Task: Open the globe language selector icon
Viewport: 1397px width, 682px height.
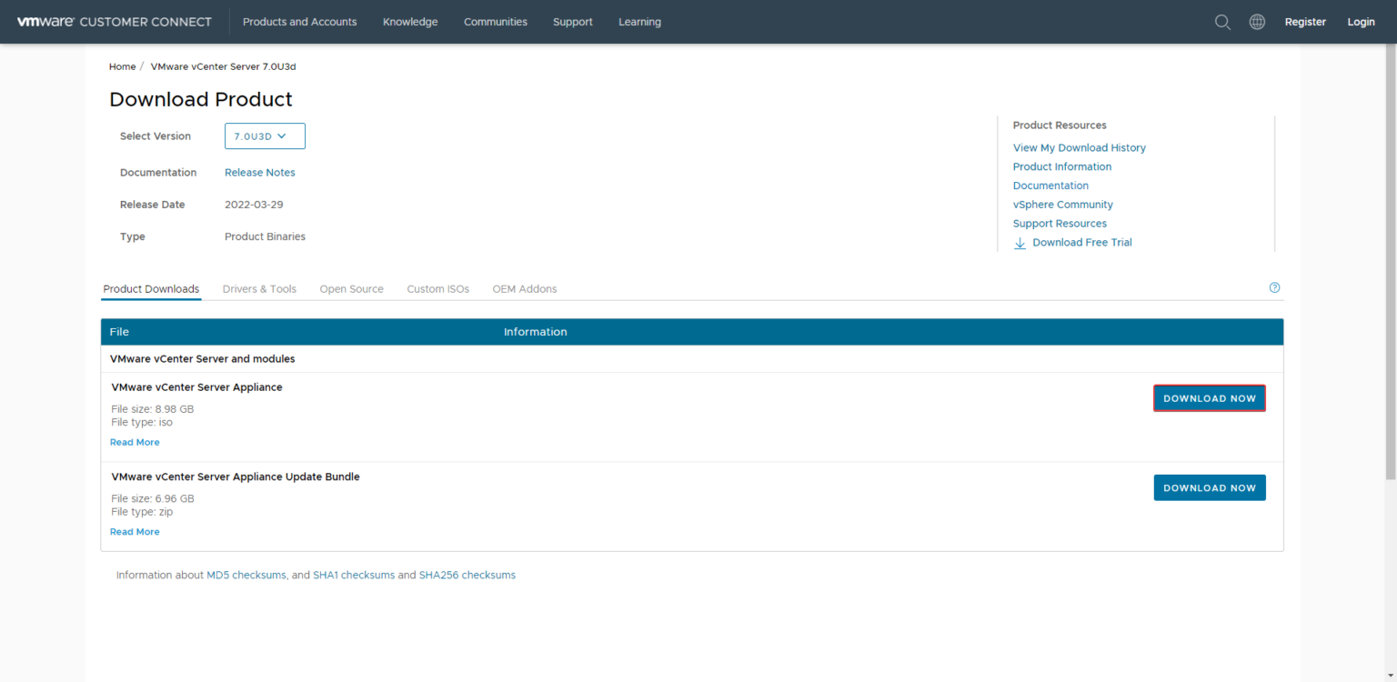Action: click(1257, 21)
